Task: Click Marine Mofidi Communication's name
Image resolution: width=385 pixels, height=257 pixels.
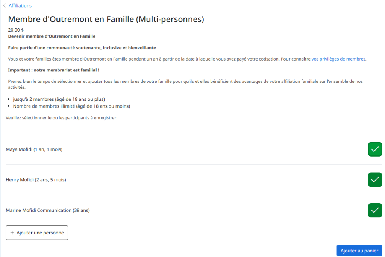Action: pyautogui.click(x=48, y=210)
